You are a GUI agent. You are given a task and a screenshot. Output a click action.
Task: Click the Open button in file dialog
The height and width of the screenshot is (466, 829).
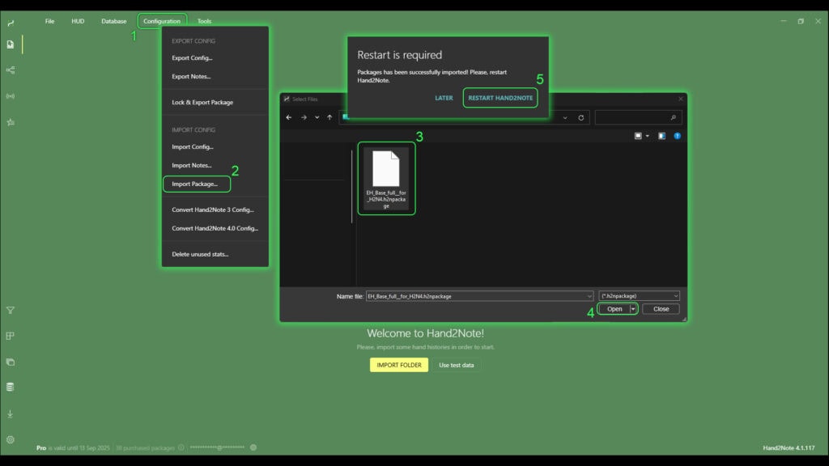click(614, 308)
